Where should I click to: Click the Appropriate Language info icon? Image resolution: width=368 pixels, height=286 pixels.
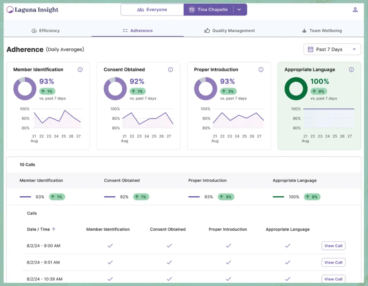pos(351,69)
